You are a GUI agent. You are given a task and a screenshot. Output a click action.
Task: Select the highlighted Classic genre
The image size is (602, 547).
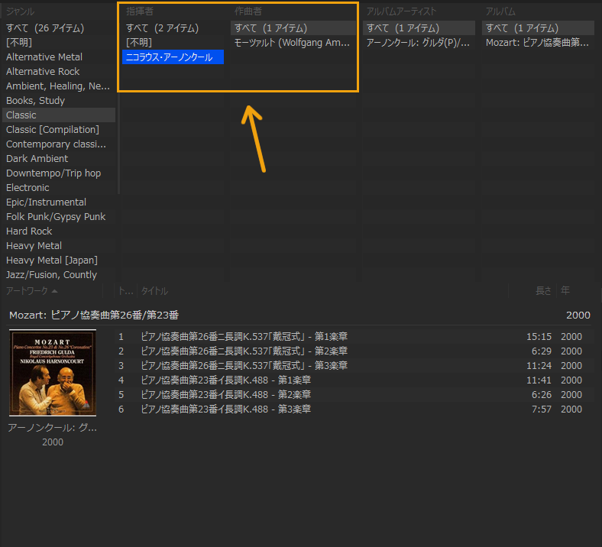59,115
